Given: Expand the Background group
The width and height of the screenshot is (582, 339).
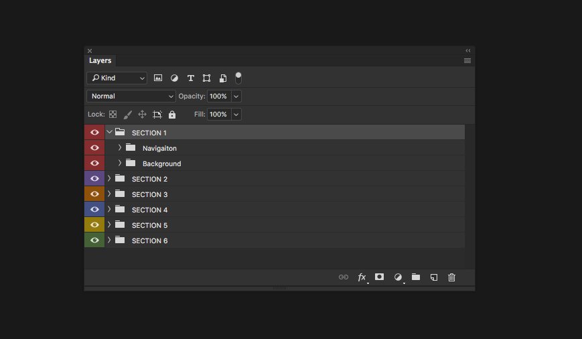Looking at the screenshot, I should (119, 163).
